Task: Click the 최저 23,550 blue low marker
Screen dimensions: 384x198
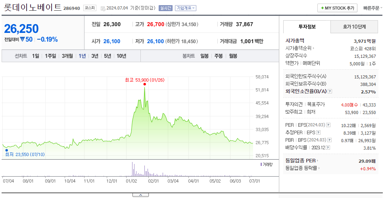Action: [x=7, y=150]
